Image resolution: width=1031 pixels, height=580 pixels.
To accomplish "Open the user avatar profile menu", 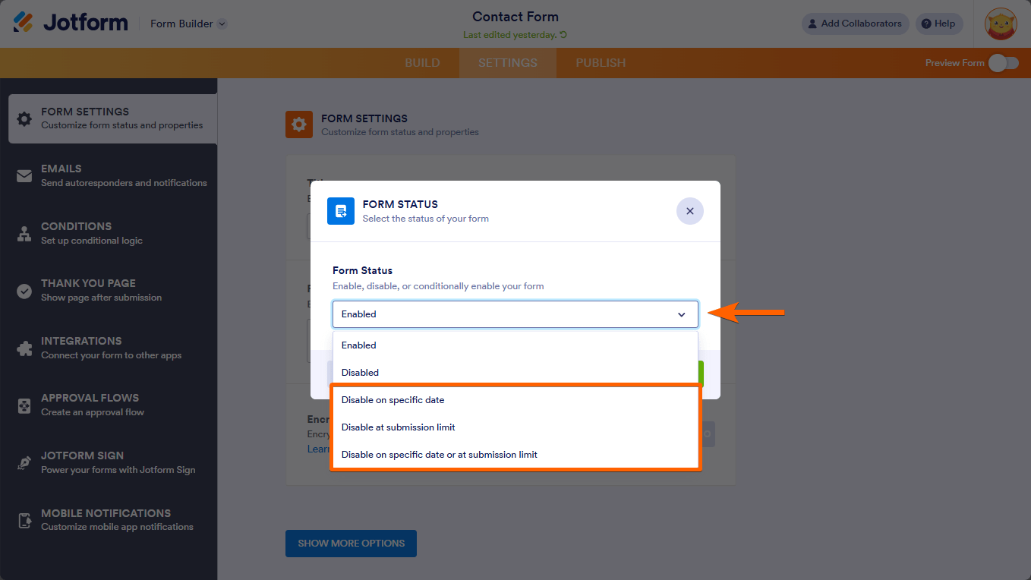I will pyautogui.click(x=1001, y=24).
